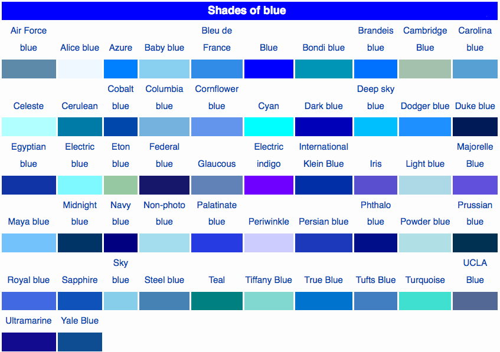Open the Tiffany Blue link
Image resolution: width=500 pixels, height=352 pixels.
(269, 280)
